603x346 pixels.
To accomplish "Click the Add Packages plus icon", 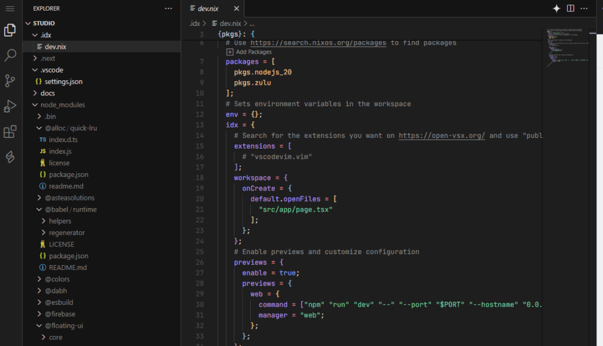I will coord(230,52).
